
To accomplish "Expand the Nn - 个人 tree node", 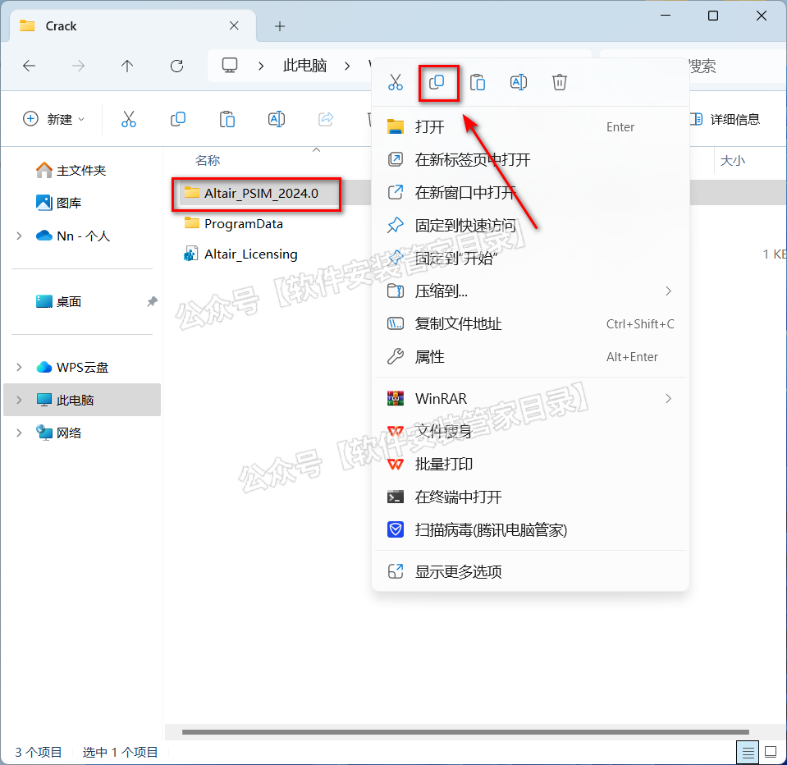I will tap(19, 236).
